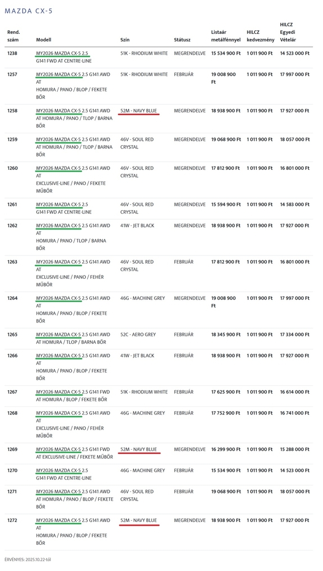Screen dimensions: 323x571
Task: Open model link in row 1259
Action: pos(58,139)
